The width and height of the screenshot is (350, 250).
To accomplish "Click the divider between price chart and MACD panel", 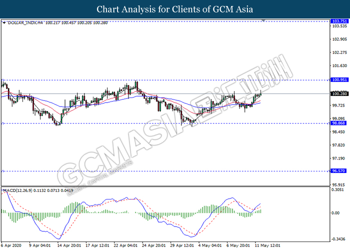I will [x=165, y=187].
